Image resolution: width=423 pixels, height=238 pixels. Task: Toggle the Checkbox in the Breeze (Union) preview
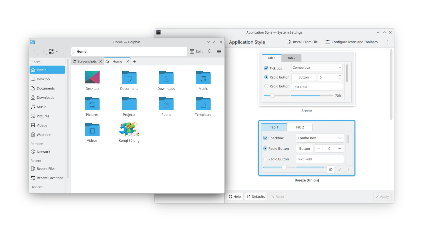click(265, 138)
